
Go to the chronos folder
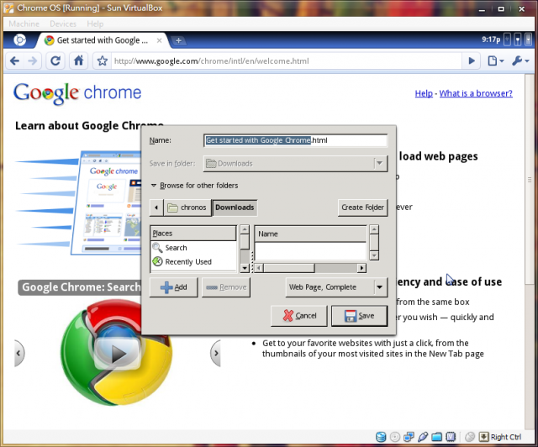click(x=187, y=208)
